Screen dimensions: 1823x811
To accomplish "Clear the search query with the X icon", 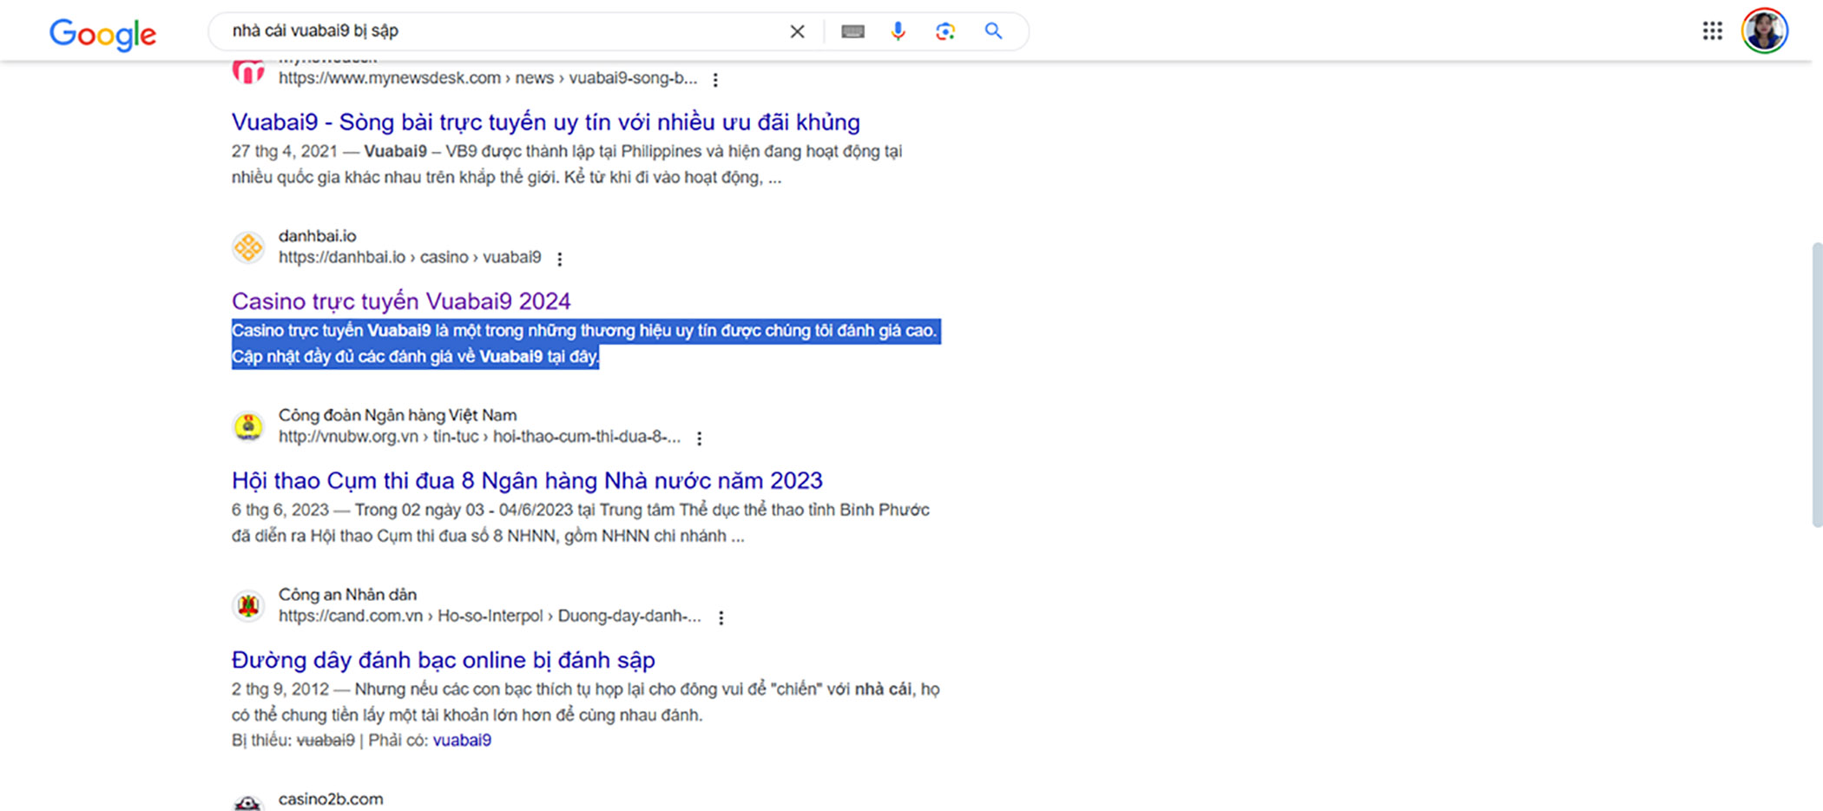I will pyautogui.click(x=797, y=32).
